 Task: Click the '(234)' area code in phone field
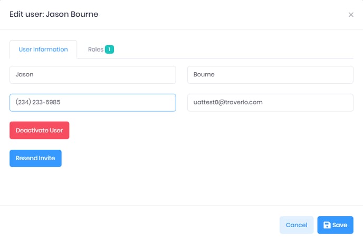click(23, 102)
